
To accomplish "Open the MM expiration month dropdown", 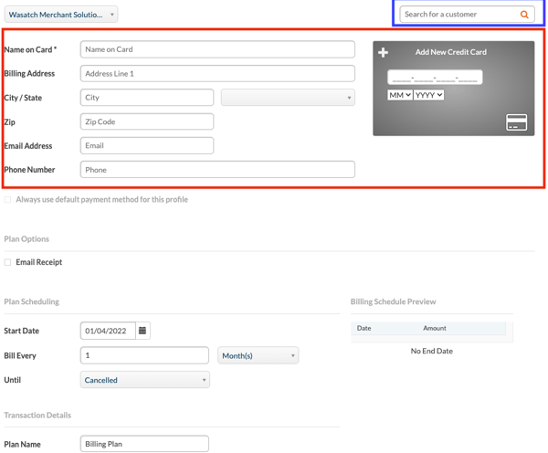I will [x=400, y=95].
